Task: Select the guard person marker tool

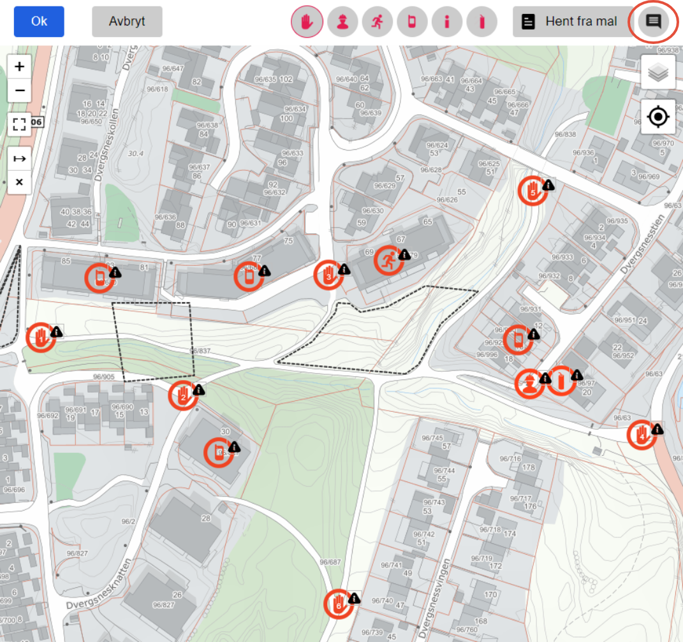Action: click(342, 21)
